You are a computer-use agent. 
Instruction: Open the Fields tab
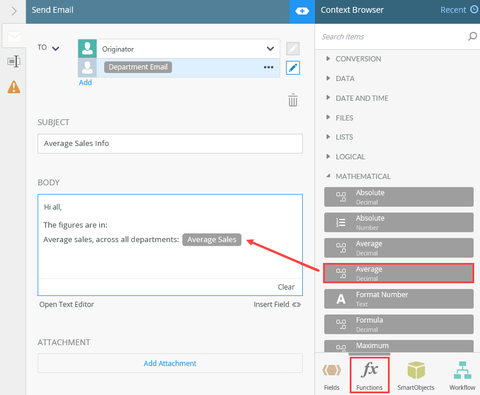click(x=332, y=375)
